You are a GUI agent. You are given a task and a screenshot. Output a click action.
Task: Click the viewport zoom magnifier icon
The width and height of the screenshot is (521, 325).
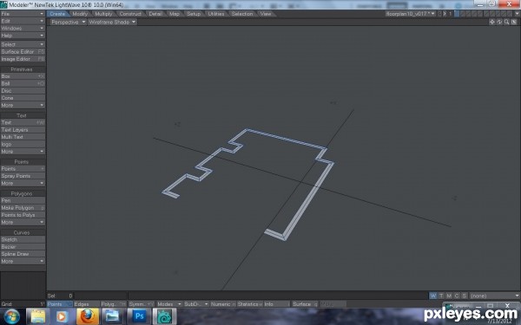pos(506,22)
